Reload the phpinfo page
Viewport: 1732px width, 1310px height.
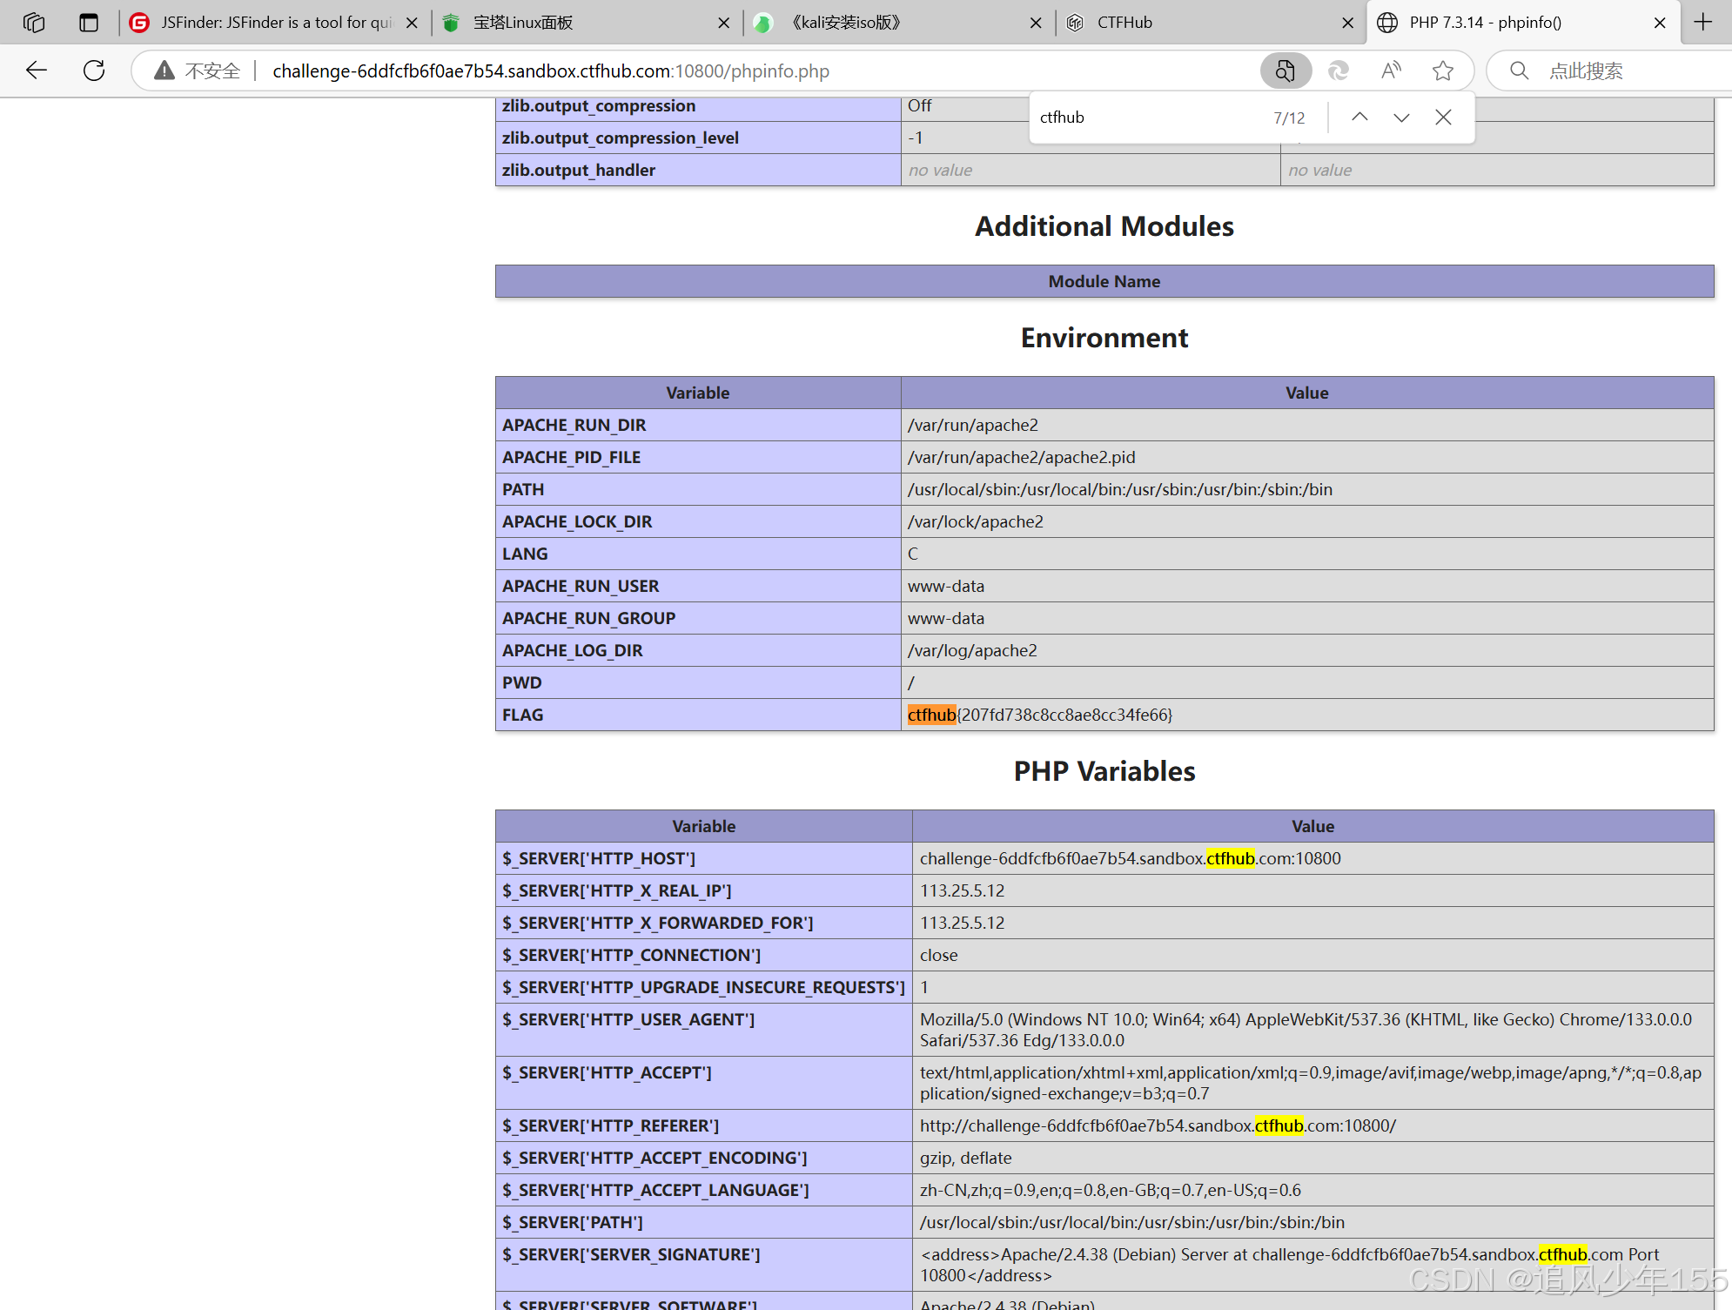[93, 71]
